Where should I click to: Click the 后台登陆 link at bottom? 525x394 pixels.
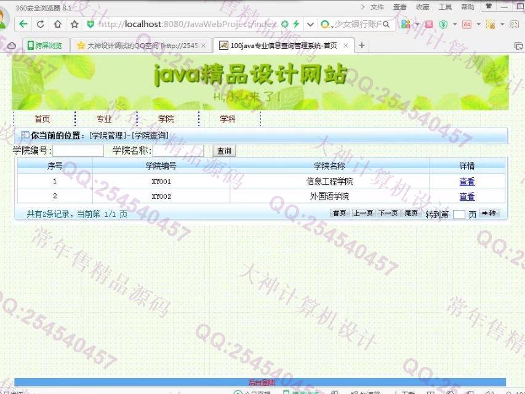(x=261, y=382)
